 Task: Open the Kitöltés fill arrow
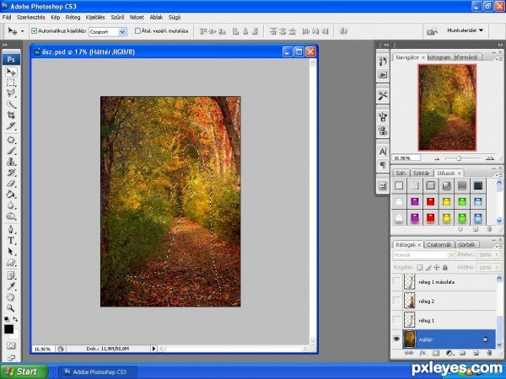(x=497, y=268)
